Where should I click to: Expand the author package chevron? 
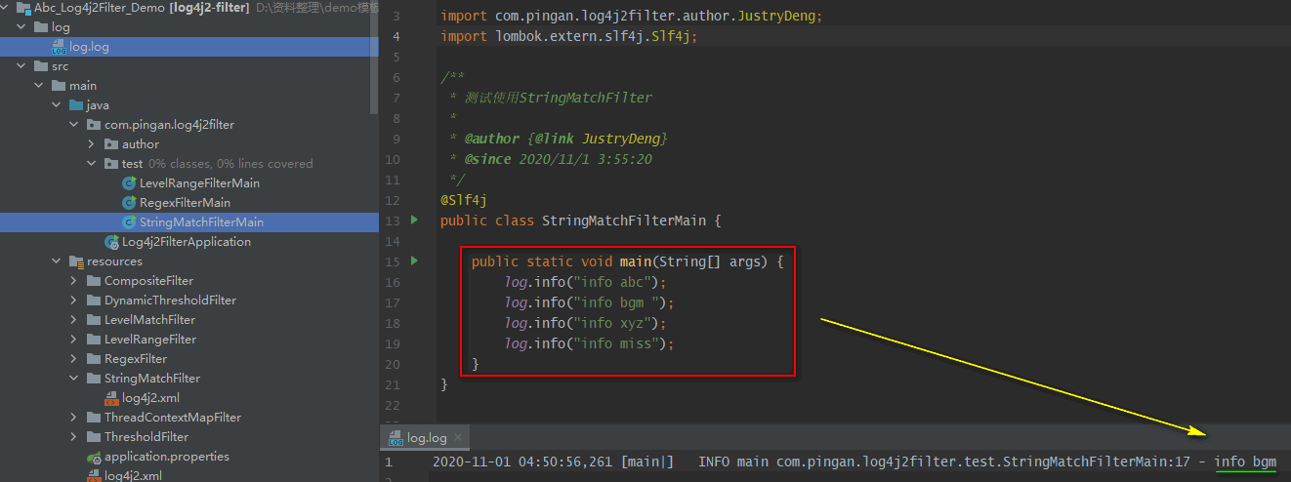click(x=93, y=144)
